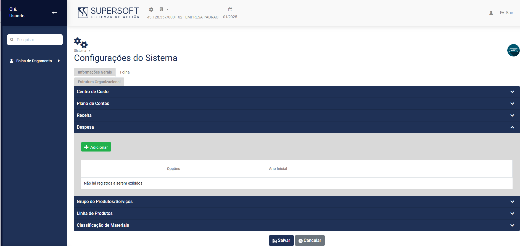
Task: Expand the Receita section
Action: tap(297, 115)
